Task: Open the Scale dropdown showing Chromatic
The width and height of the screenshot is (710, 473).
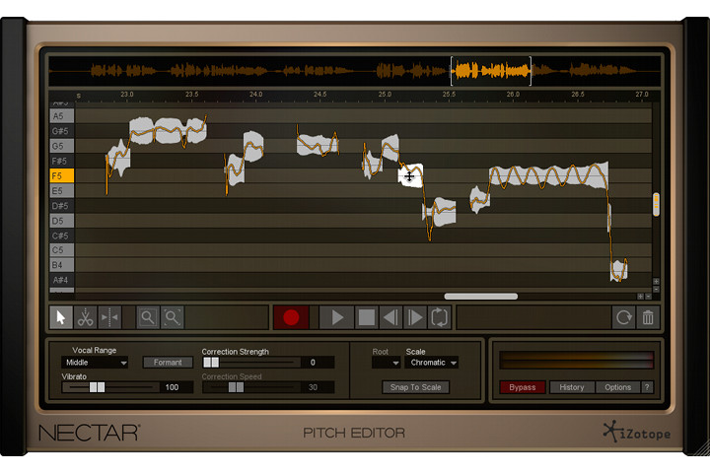Action: [x=433, y=363]
